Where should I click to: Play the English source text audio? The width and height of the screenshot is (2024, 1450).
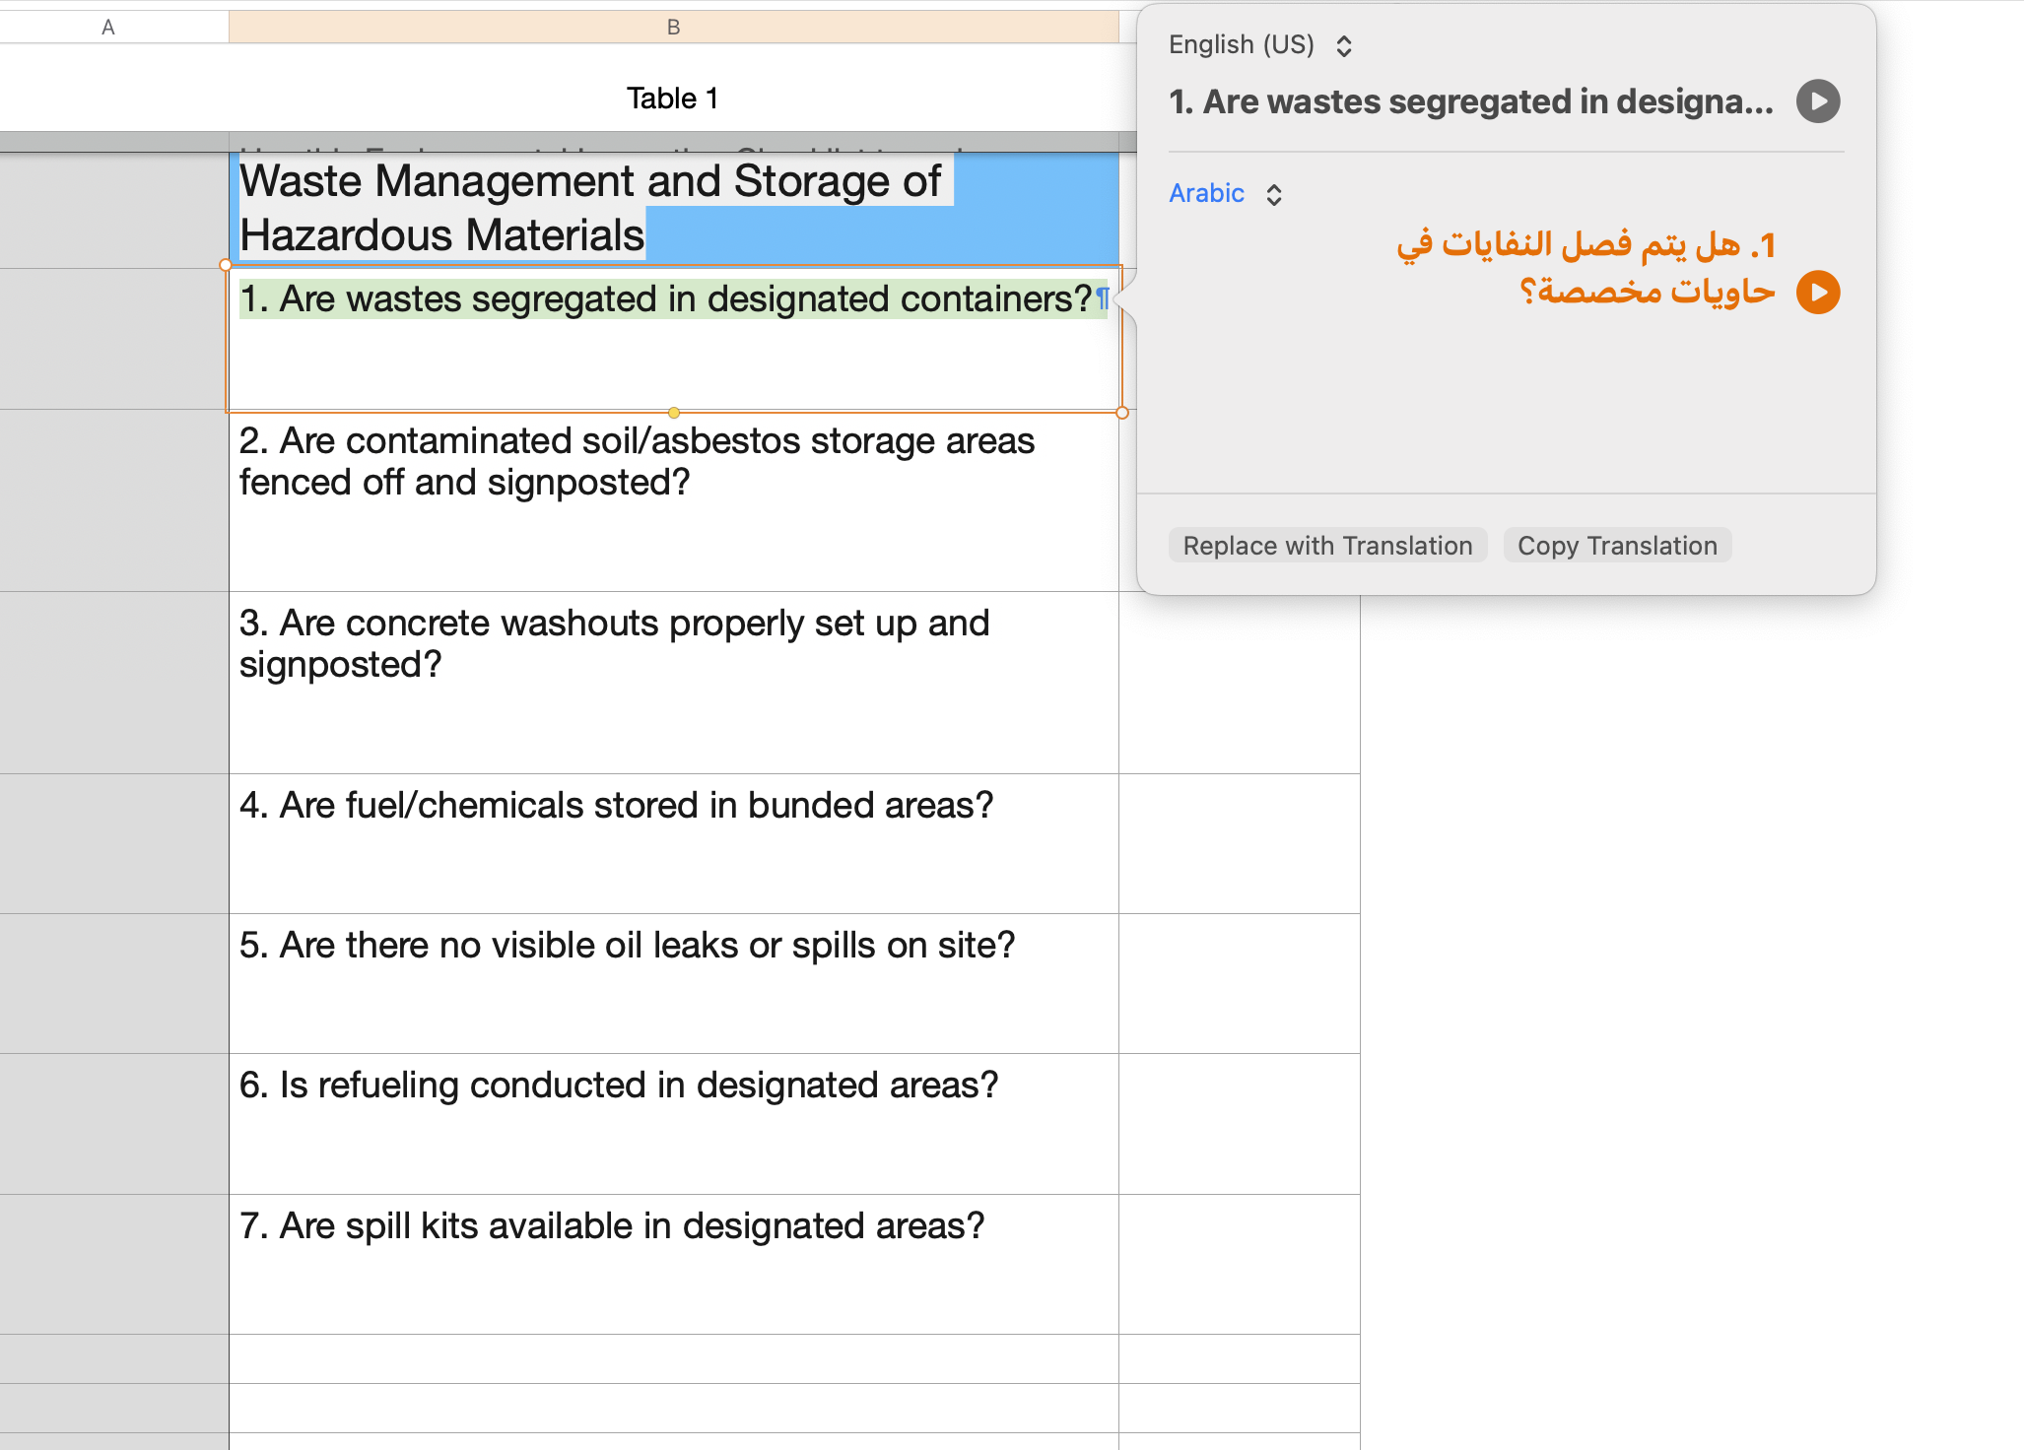tap(1817, 101)
